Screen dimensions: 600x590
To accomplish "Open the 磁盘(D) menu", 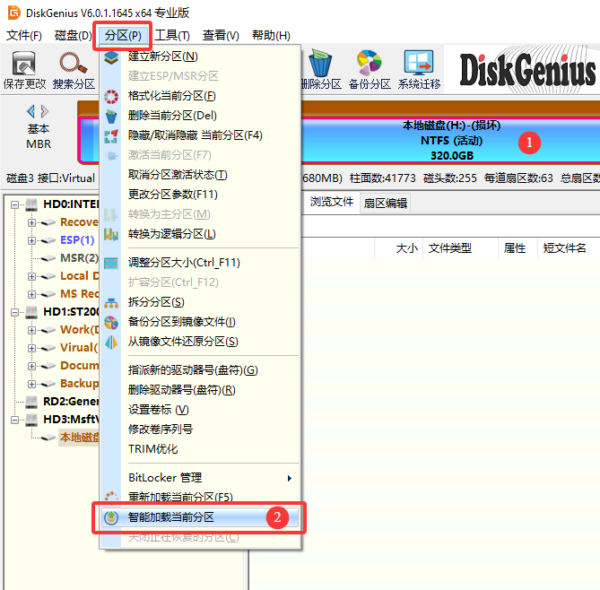I will (x=73, y=36).
